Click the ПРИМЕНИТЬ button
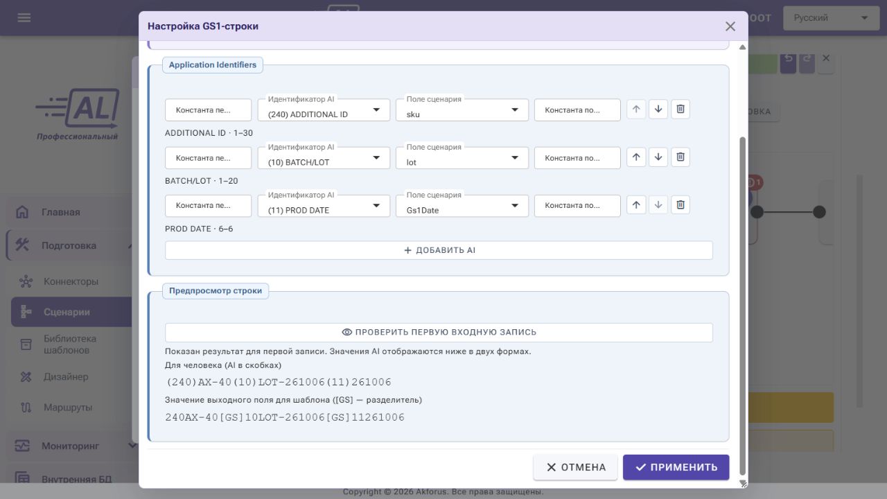The height and width of the screenshot is (499, 887). [676, 467]
